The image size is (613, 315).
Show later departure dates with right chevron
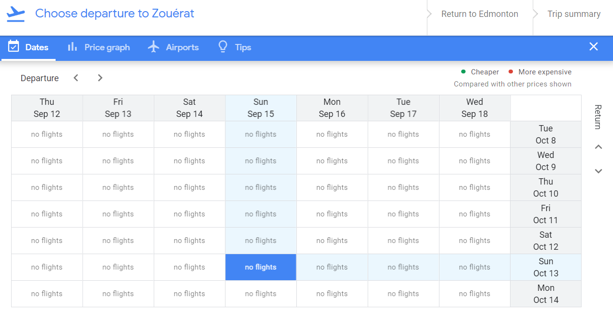[x=100, y=78]
